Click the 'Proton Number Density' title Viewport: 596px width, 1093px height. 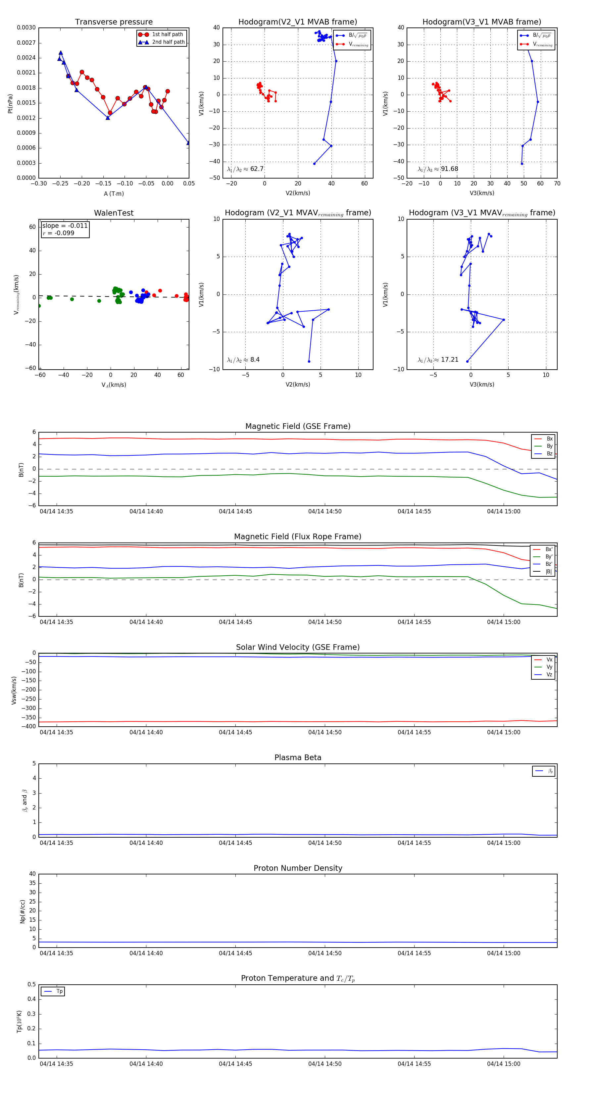coord(298,868)
